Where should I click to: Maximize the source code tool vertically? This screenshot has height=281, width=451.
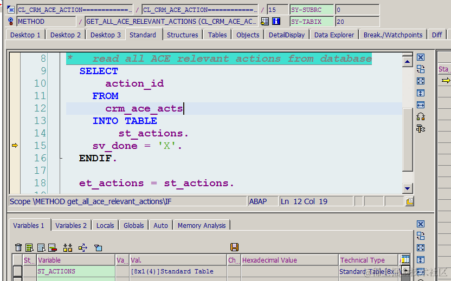click(421, 93)
